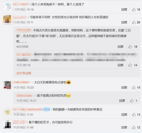Image resolution: width=142 pixels, height=133 pixels.
Task: Reply to the 可能审美不同吧 comment
Action: click(124, 22)
